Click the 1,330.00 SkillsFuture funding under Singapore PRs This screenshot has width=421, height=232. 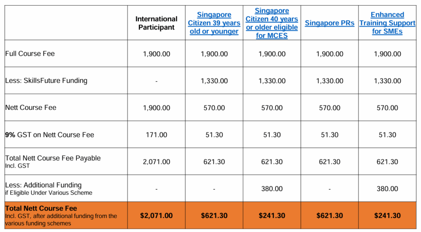point(329,81)
